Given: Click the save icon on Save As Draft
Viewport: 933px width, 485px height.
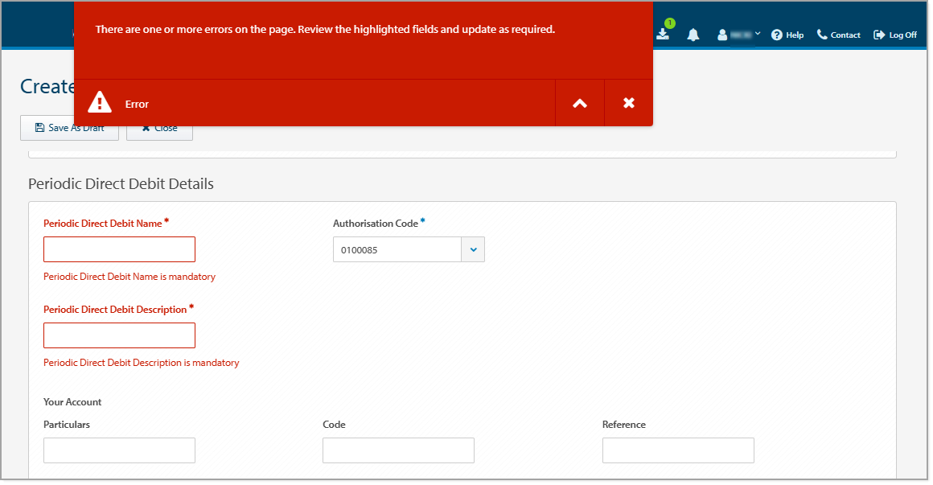Looking at the screenshot, I should 39,127.
